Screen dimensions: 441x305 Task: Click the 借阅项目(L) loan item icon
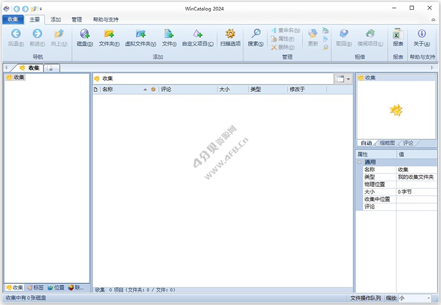pyautogui.click(x=370, y=33)
